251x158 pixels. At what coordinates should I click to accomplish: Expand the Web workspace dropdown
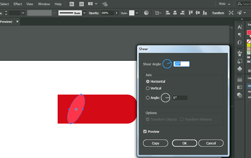pos(225,4)
